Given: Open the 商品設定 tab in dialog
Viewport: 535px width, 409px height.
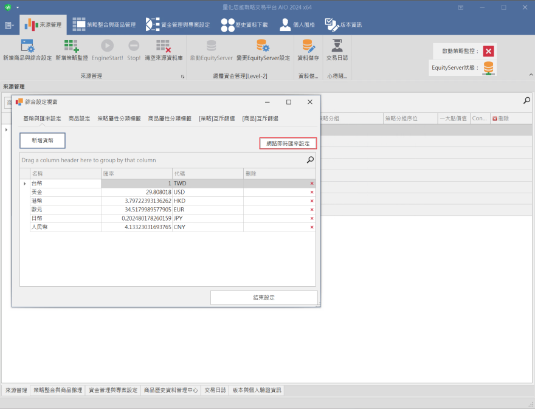Looking at the screenshot, I should coord(79,119).
